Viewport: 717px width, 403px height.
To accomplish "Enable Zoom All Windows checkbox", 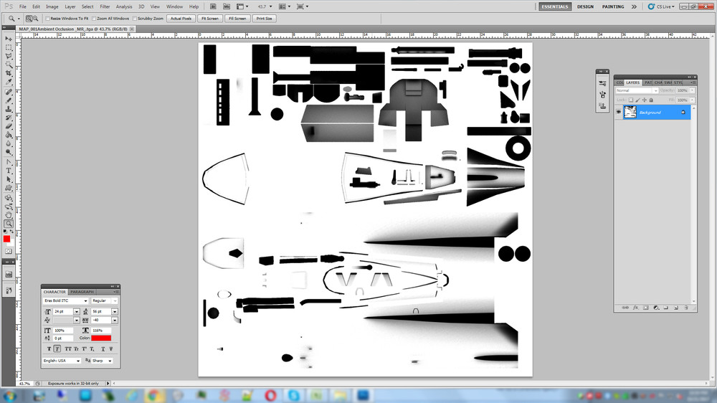I will [x=94, y=19].
